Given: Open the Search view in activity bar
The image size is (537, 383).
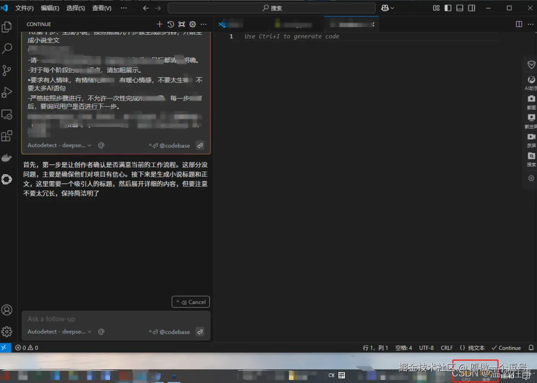Looking at the screenshot, I should 7,48.
